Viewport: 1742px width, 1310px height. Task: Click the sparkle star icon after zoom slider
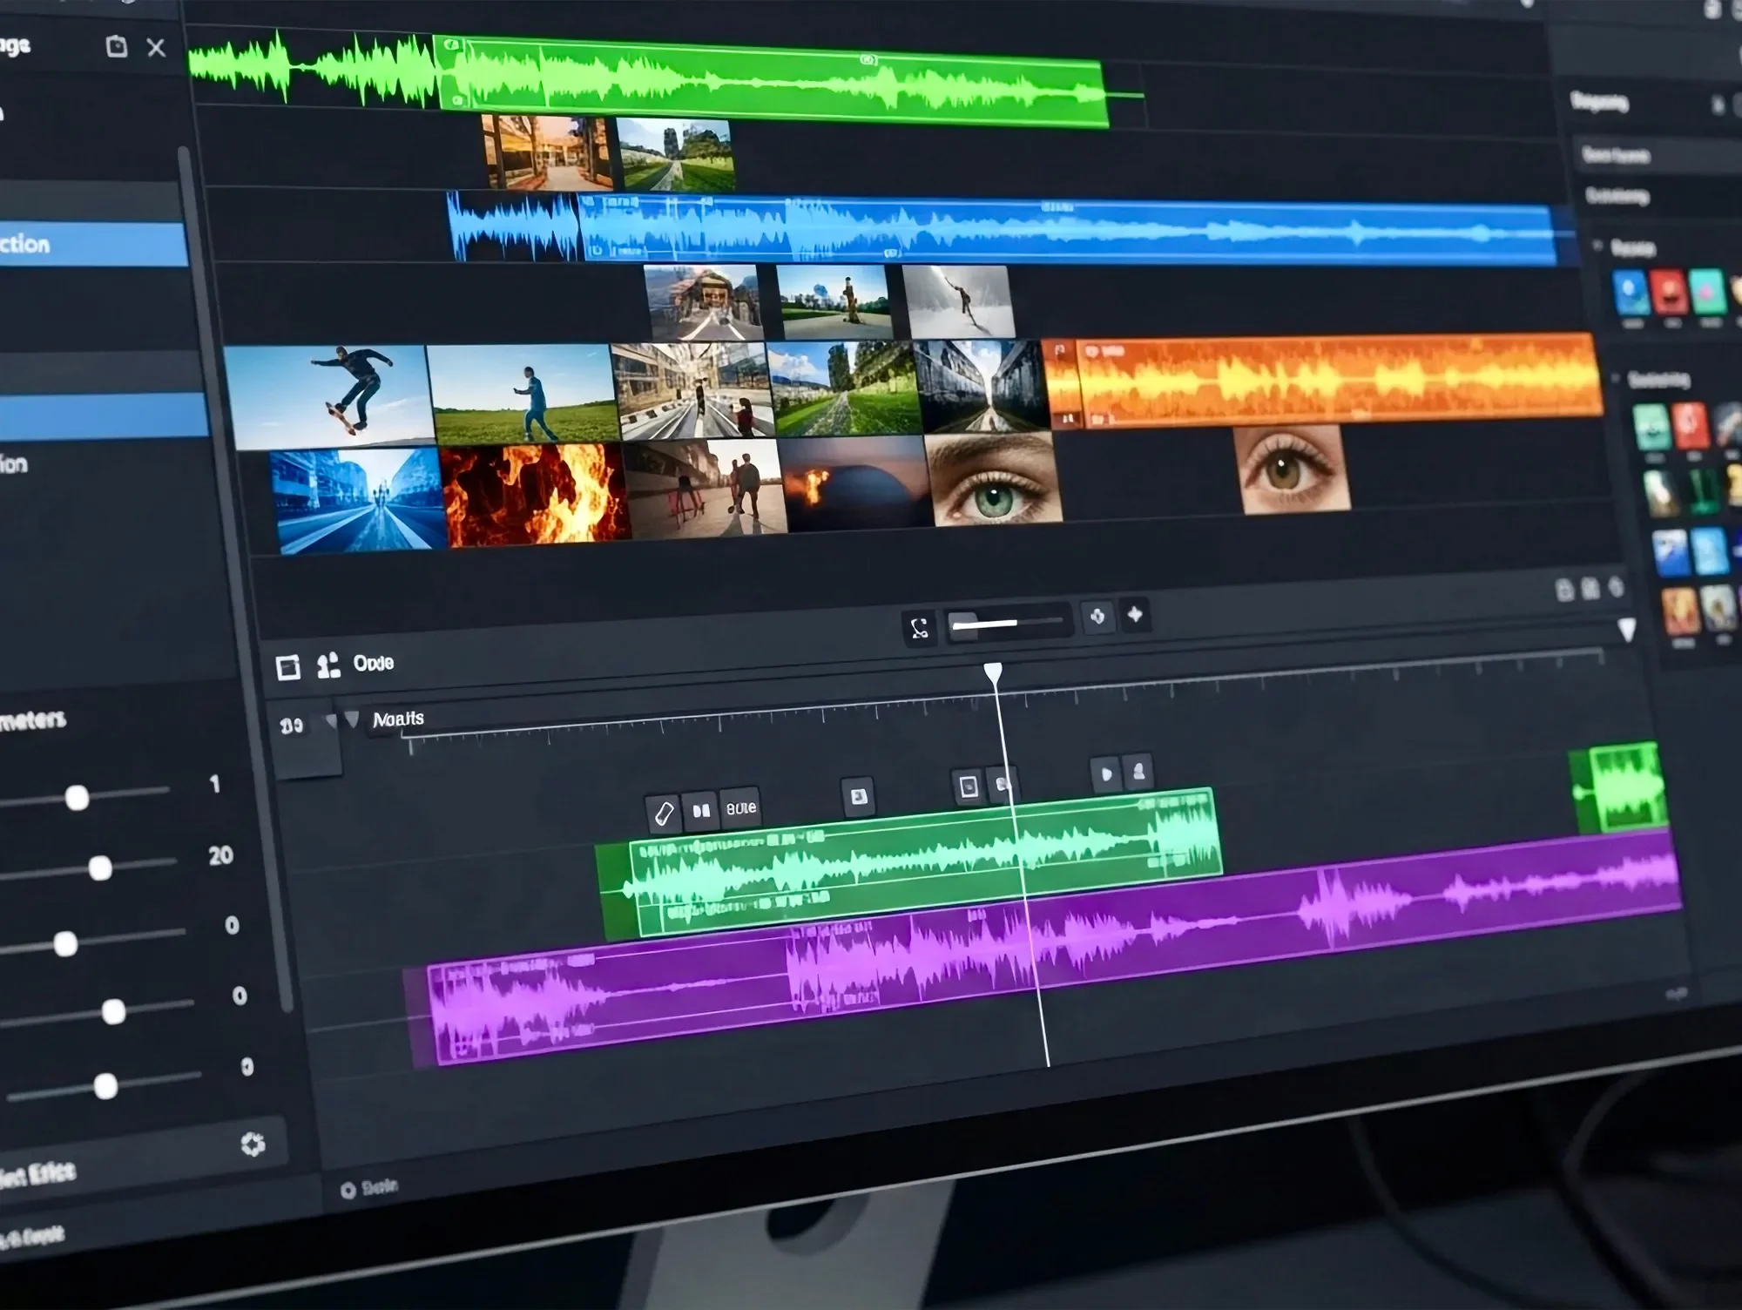click(1135, 615)
